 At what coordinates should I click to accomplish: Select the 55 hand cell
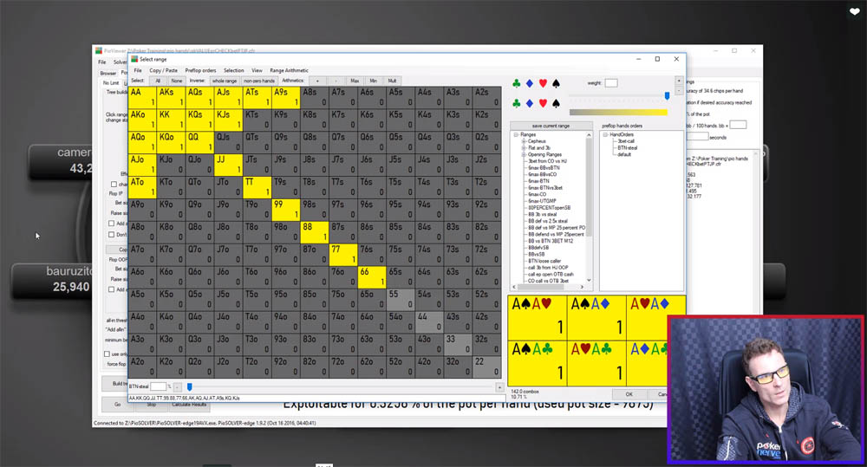(x=401, y=299)
